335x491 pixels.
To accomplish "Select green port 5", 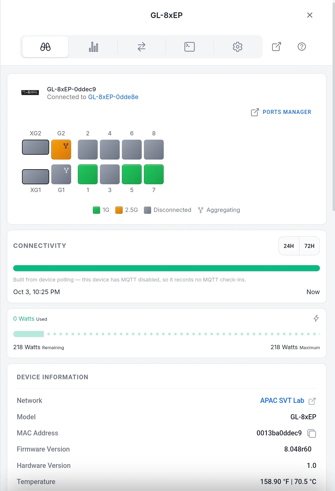I will [x=132, y=174].
